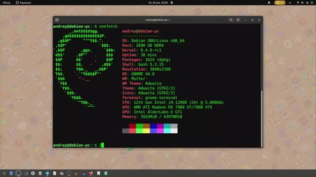The height and width of the screenshot is (177, 316).
Task: Click the 'OS: Debian GNU/Linux x86_64' line
Action: coord(153,40)
